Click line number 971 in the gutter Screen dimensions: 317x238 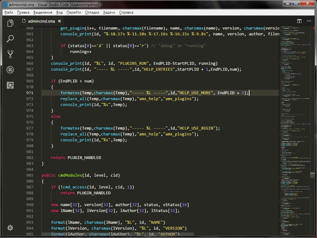[30, 93]
